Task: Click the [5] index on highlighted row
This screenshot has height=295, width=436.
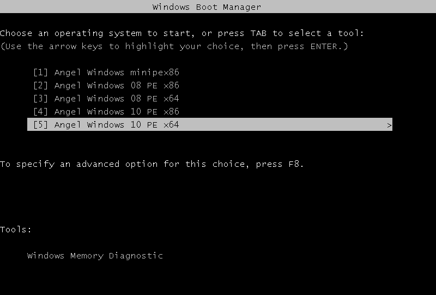Action: pos(40,125)
